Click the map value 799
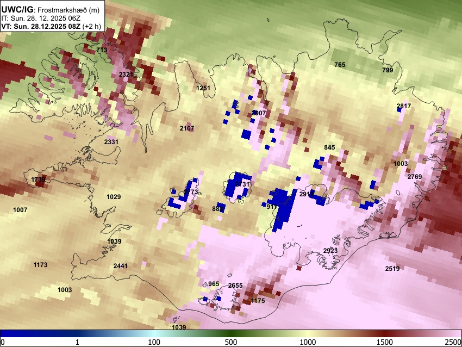This screenshot has width=462, height=347. (388, 70)
